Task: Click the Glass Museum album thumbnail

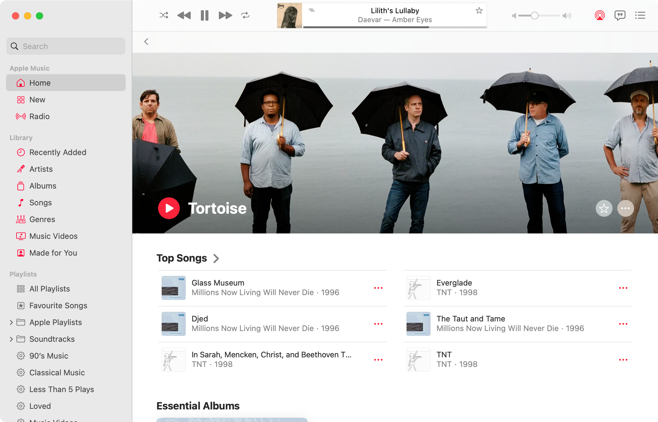Action: [174, 288]
